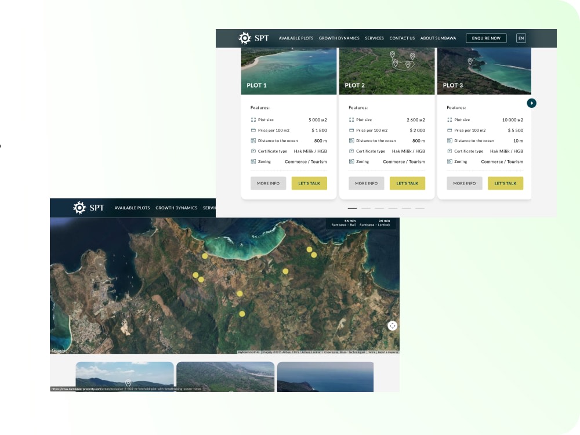The height and width of the screenshot is (435, 580).
Task: Click the Report a map error link
Action: click(387, 352)
